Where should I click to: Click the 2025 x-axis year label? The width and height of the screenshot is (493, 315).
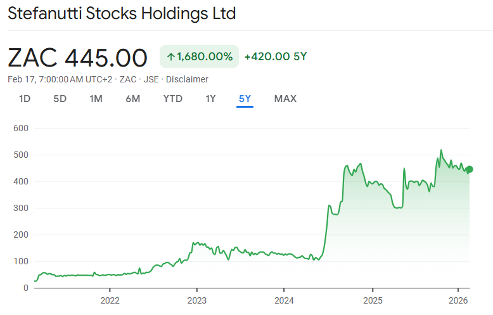[x=373, y=300]
